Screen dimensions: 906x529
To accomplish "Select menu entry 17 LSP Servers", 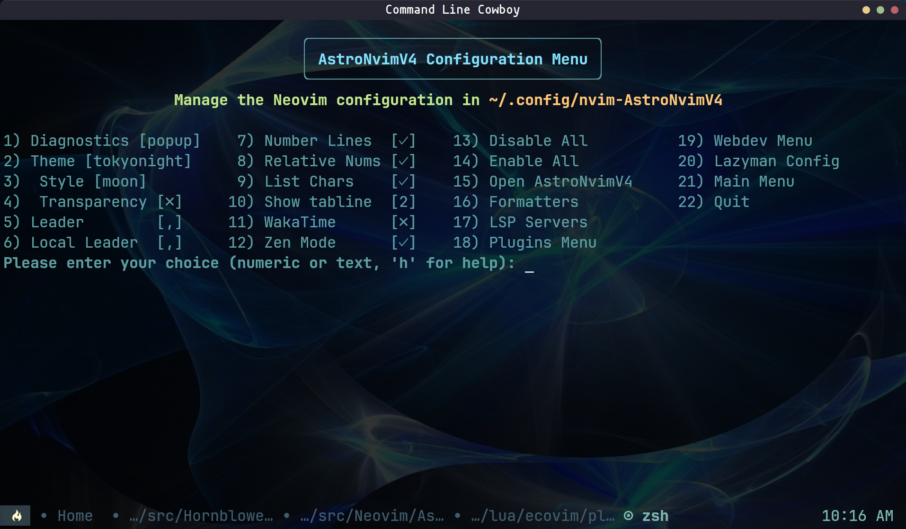I will pyautogui.click(x=520, y=222).
